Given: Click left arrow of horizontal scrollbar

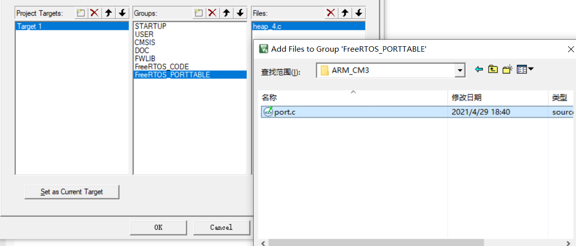Looking at the screenshot, I should 263,243.
